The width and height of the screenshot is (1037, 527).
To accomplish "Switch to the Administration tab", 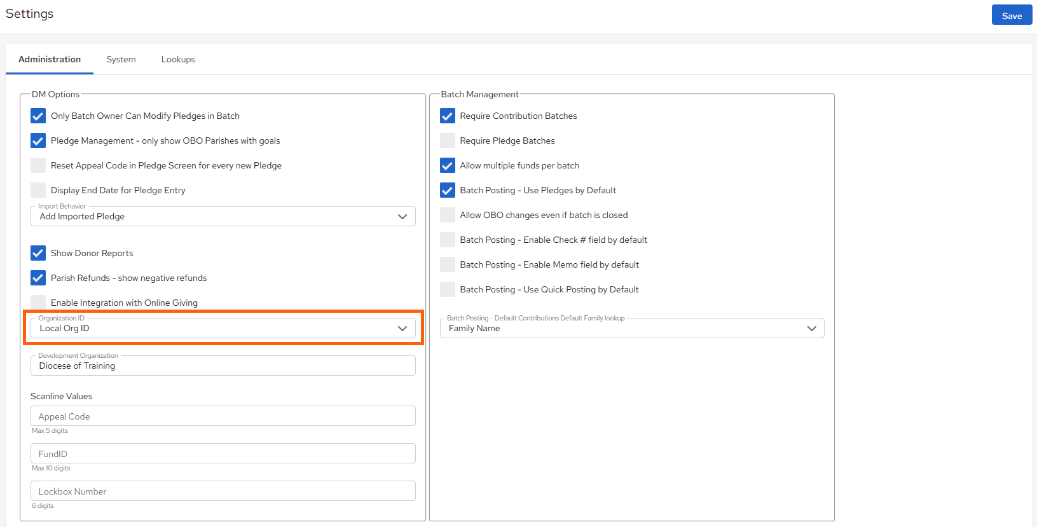I will tap(50, 59).
